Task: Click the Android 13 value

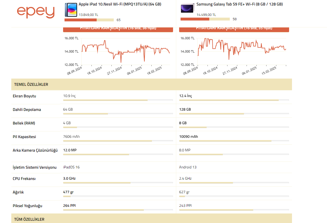Action: [x=188, y=167]
